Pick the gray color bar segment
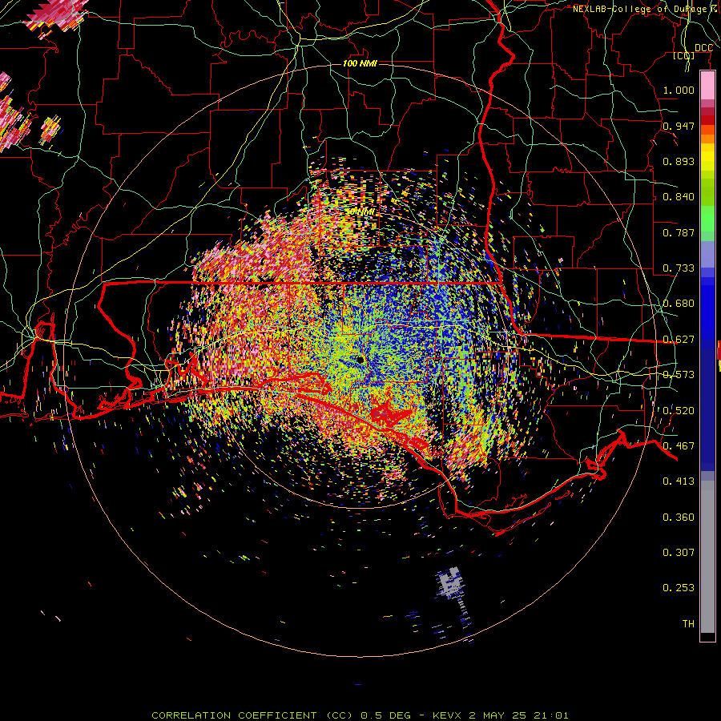The height and width of the screenshot is (721, 721). [x=707, y=557]
